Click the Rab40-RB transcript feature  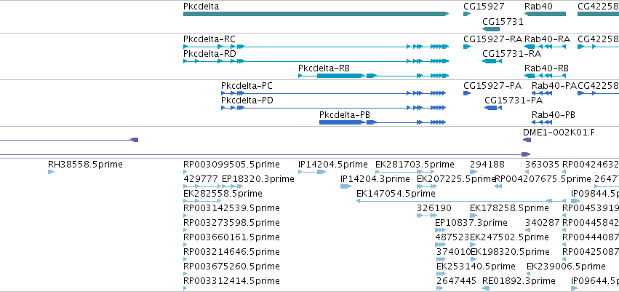(x=546, y=76)
